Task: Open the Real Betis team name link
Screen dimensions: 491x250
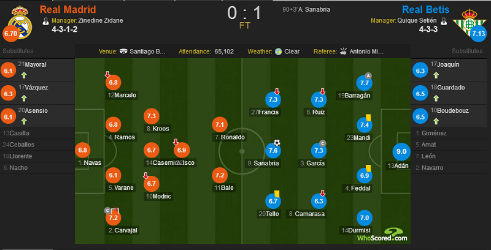Action: pyautogui.click(x=425, y=9)
